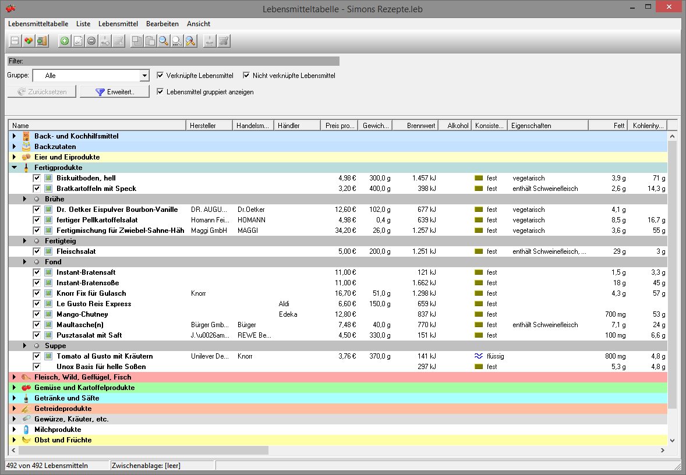Click the paste clipboard toolbar icon
This screenshot has width=686, height=475.
(150, 41)
